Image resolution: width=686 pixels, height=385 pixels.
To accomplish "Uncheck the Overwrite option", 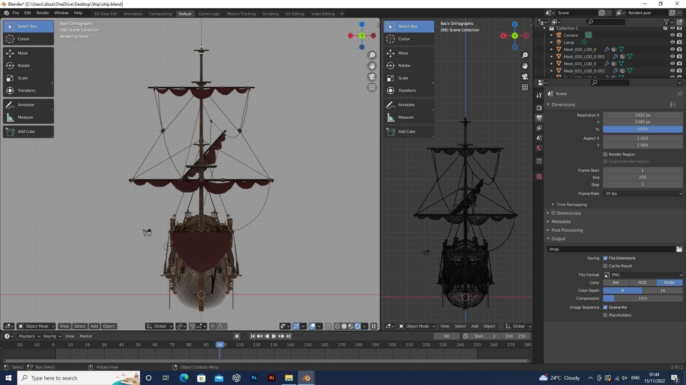I will pos(605,307).
